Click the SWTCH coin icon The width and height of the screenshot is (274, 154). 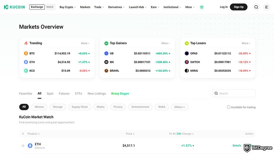pos(187,62)
